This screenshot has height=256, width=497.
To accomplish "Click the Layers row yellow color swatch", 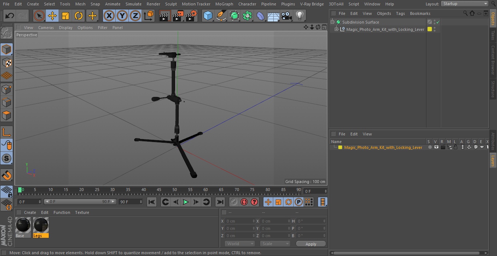I will pyautogui.click(x=340, y=147).
